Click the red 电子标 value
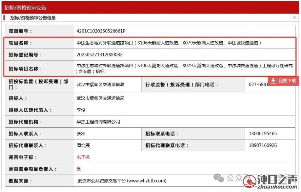 coord(83,157)
